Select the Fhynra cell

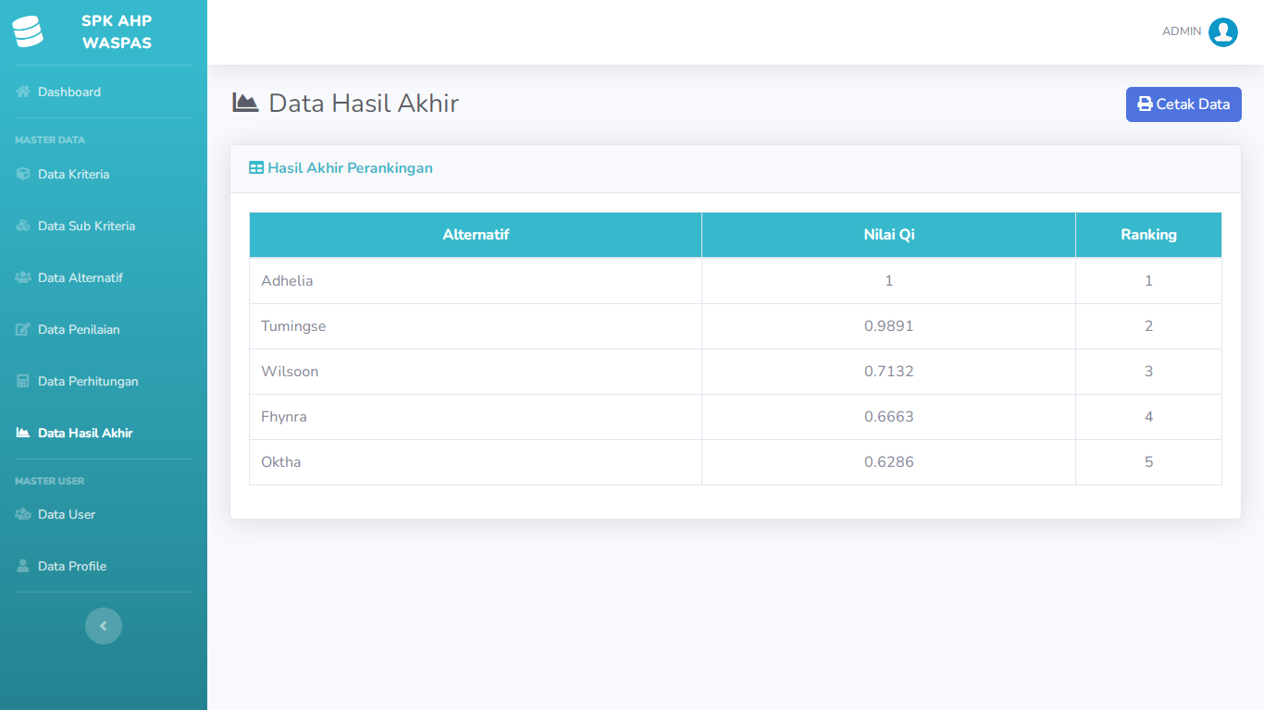[476, 417]
